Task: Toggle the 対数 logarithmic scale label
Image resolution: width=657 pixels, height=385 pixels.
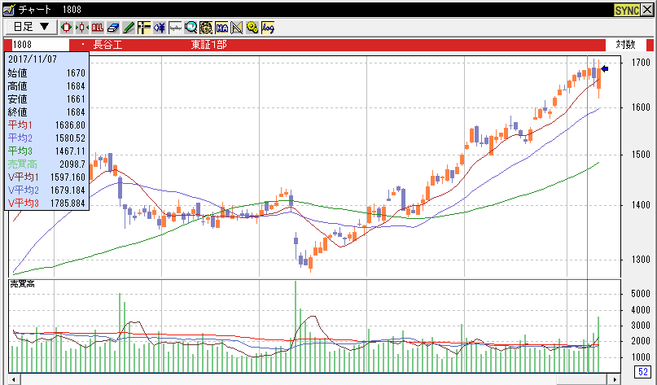Action: [x=625, y=44]
